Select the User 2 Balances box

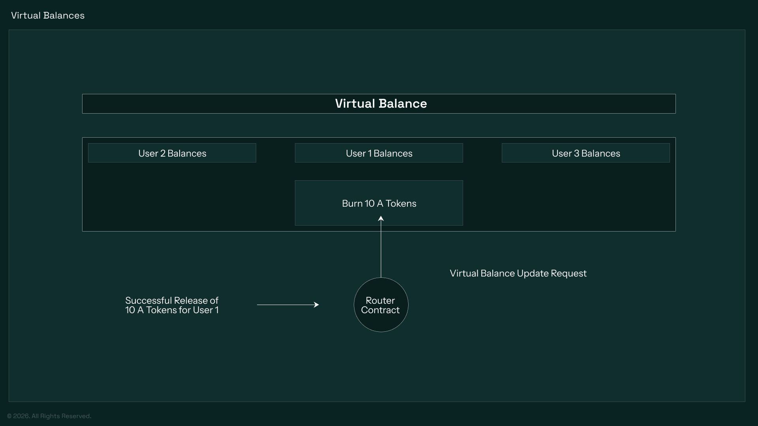point(172,153)
